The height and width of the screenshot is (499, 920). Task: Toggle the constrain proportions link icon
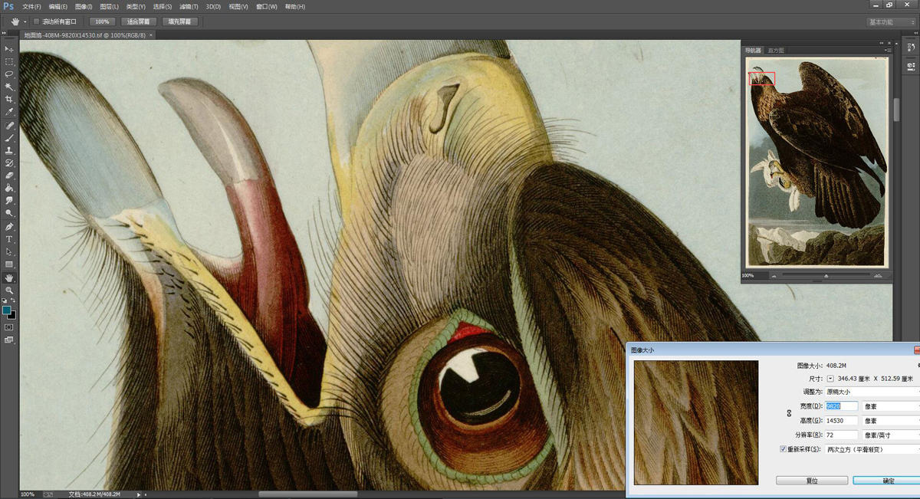pos(789,413)
